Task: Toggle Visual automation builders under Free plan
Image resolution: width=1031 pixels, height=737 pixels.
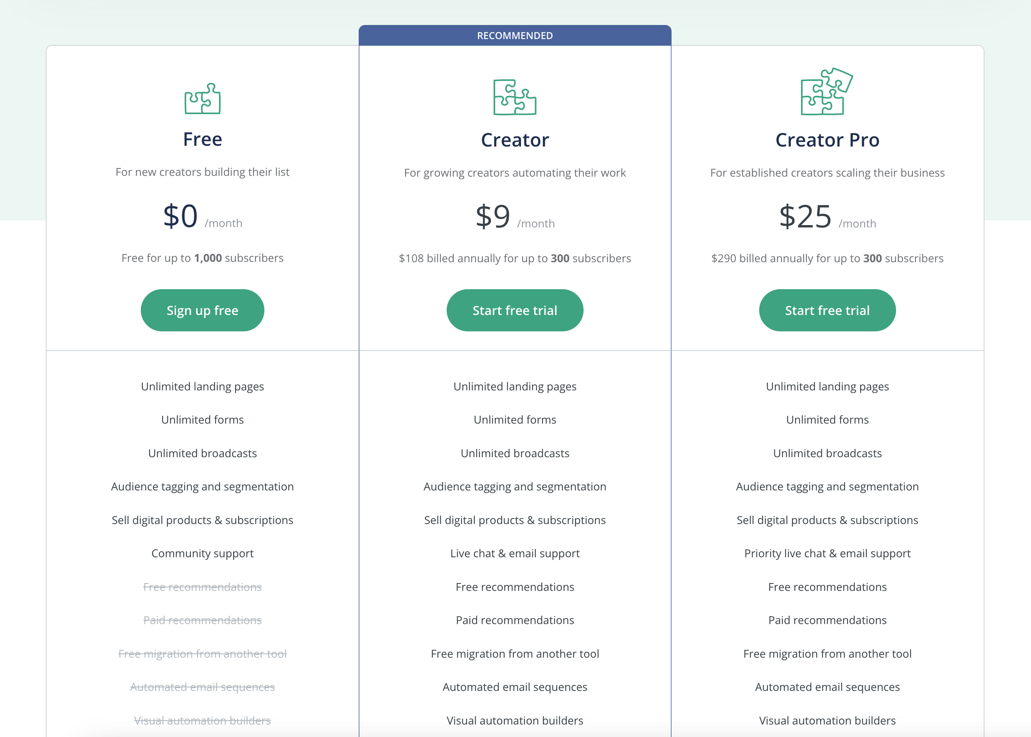Action: tap(202, 721)
